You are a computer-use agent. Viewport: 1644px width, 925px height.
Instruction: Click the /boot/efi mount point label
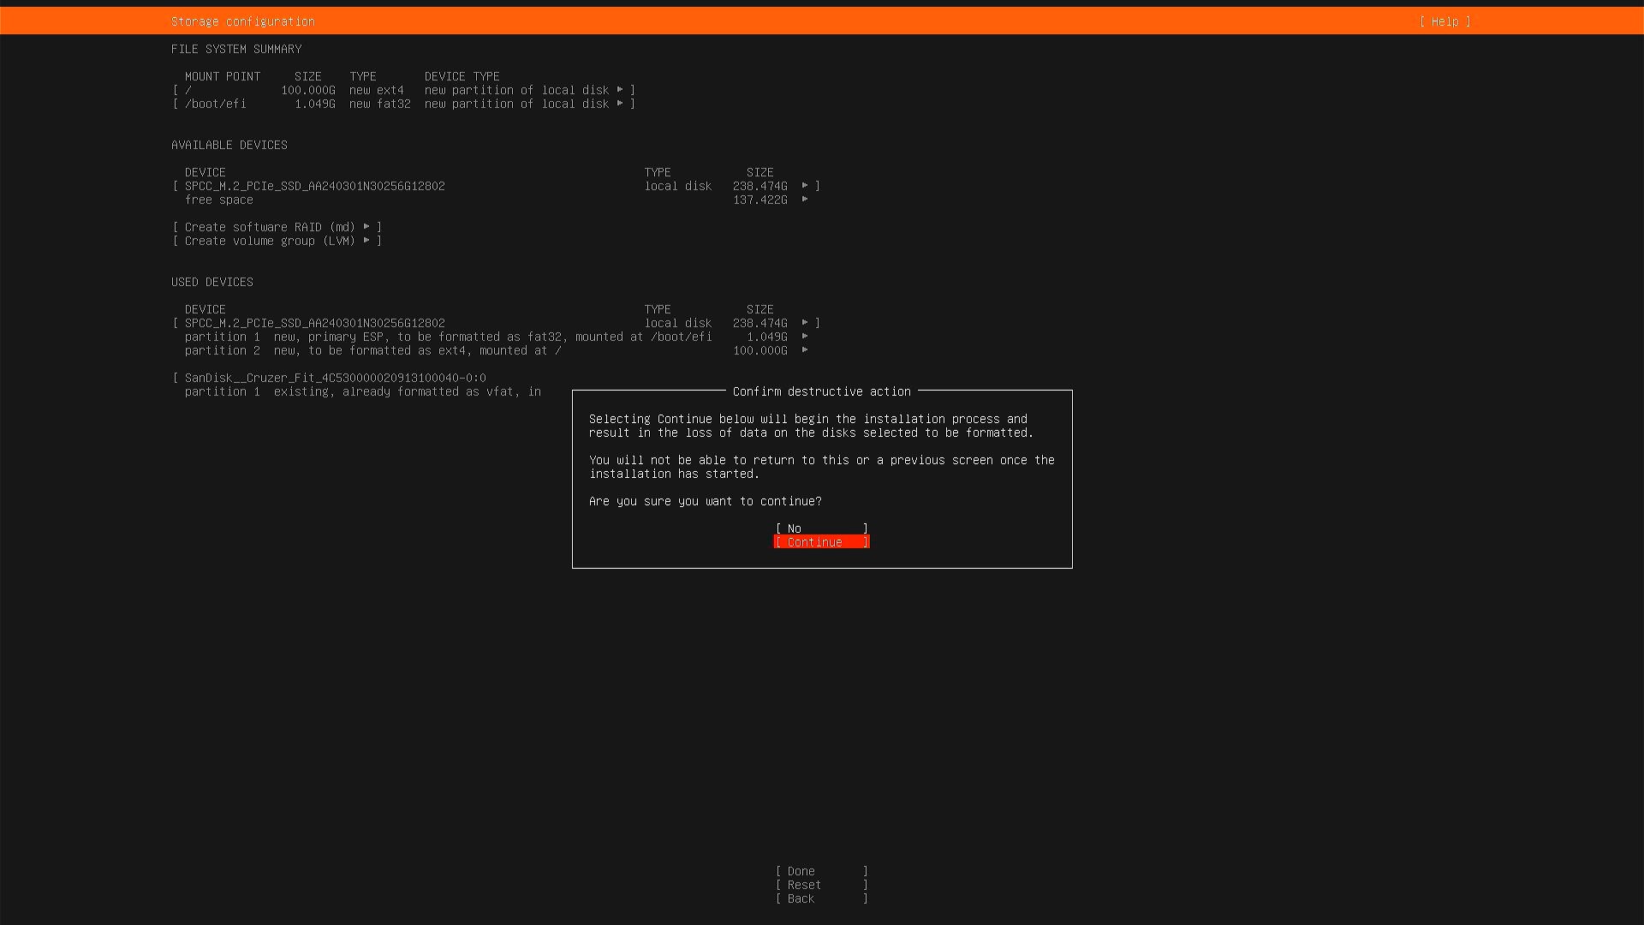tap(216, 104)
